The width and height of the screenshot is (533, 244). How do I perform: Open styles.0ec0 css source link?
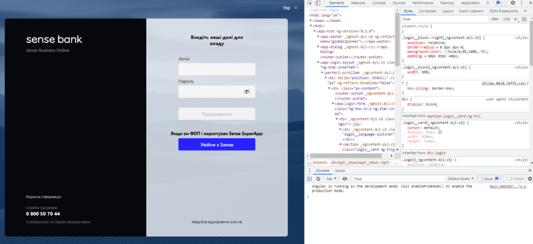(505, 83)
